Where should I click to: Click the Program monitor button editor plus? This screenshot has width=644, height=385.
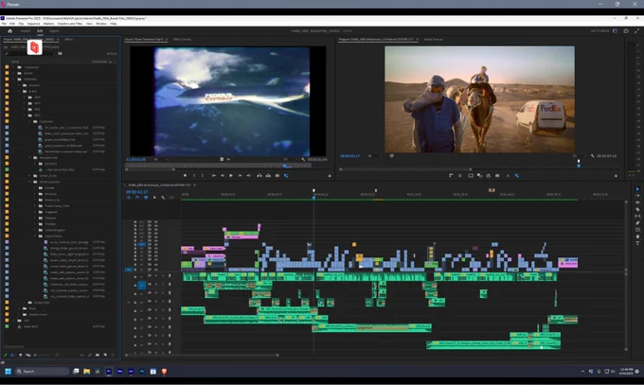pos(616,176)
